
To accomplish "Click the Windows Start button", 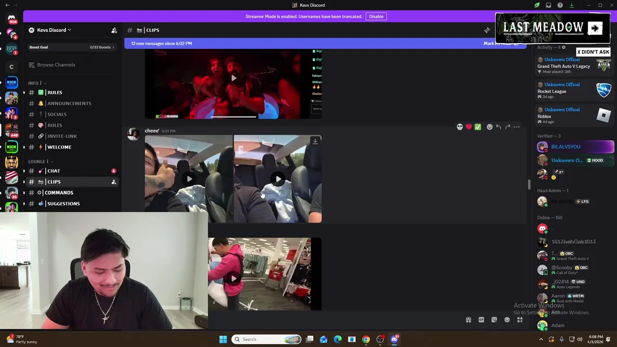I will (223, 339).
